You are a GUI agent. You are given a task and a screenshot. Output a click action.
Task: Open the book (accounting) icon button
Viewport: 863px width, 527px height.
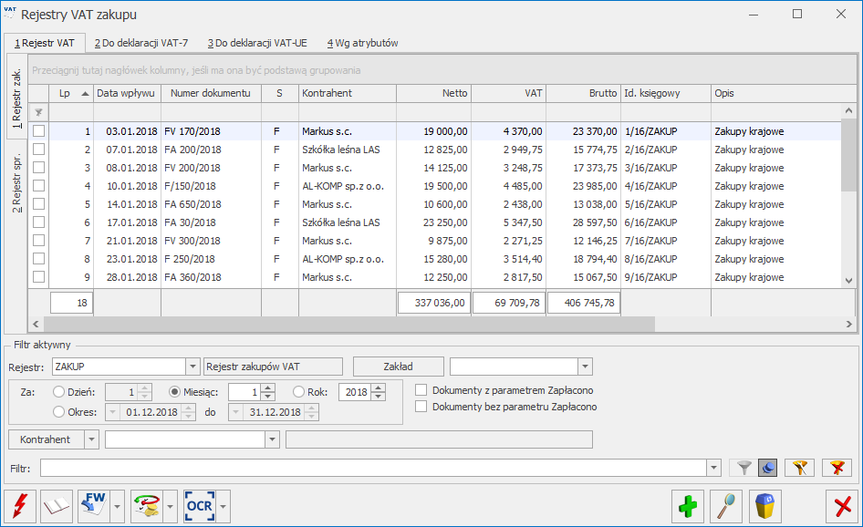[57, 506]
